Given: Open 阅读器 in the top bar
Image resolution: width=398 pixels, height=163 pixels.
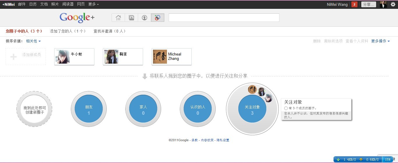Looking at the screenshot, I should [68, 4].
